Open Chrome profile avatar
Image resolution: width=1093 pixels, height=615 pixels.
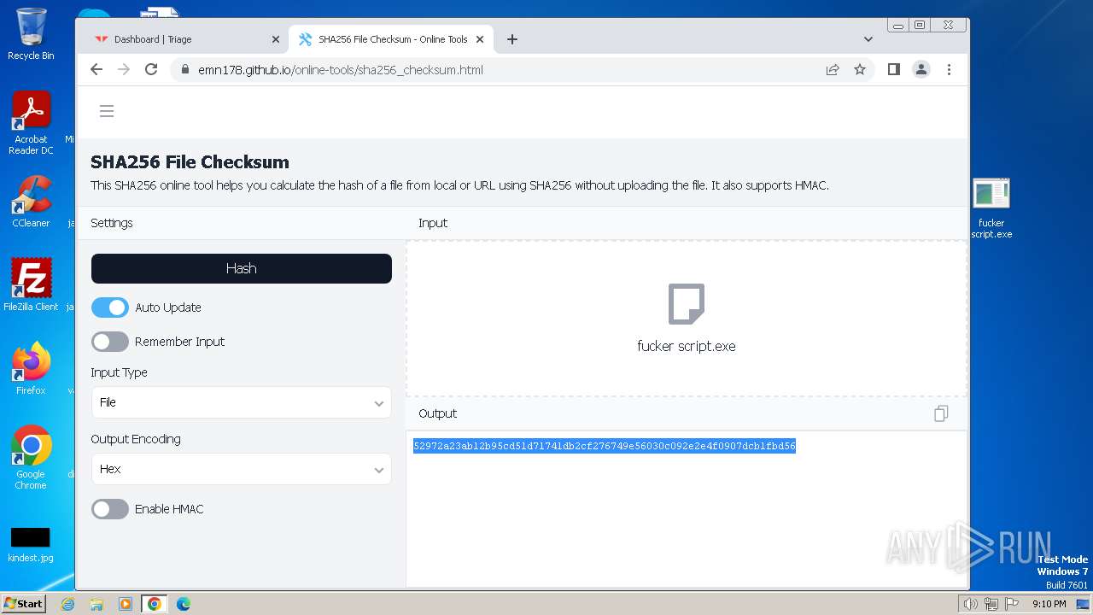tap(921, 70)
